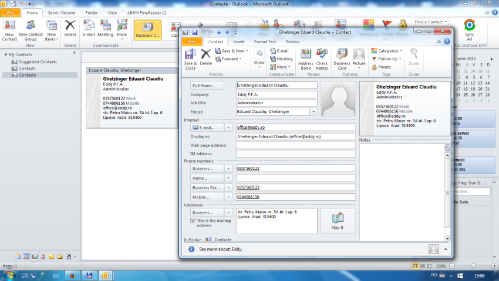Expand File as combo box

(313, 112)
